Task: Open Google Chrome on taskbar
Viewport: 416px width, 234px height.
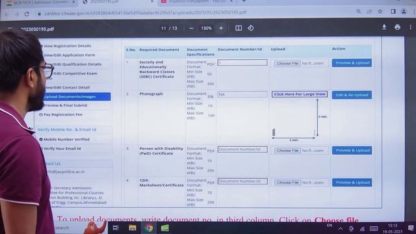Action: click(149, 228)
